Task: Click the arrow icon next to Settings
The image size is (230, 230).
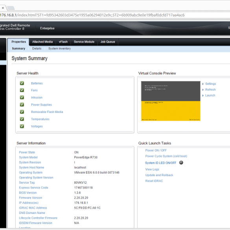Action: [x=203, y=84]
